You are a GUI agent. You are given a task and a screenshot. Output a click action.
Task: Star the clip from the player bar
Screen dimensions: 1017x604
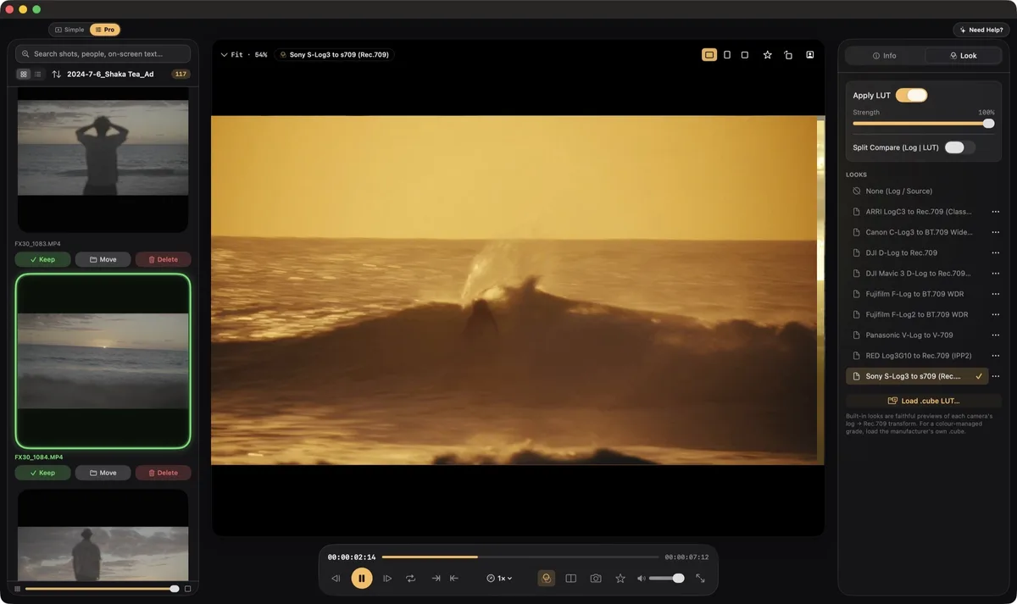[x=620, y=579]
